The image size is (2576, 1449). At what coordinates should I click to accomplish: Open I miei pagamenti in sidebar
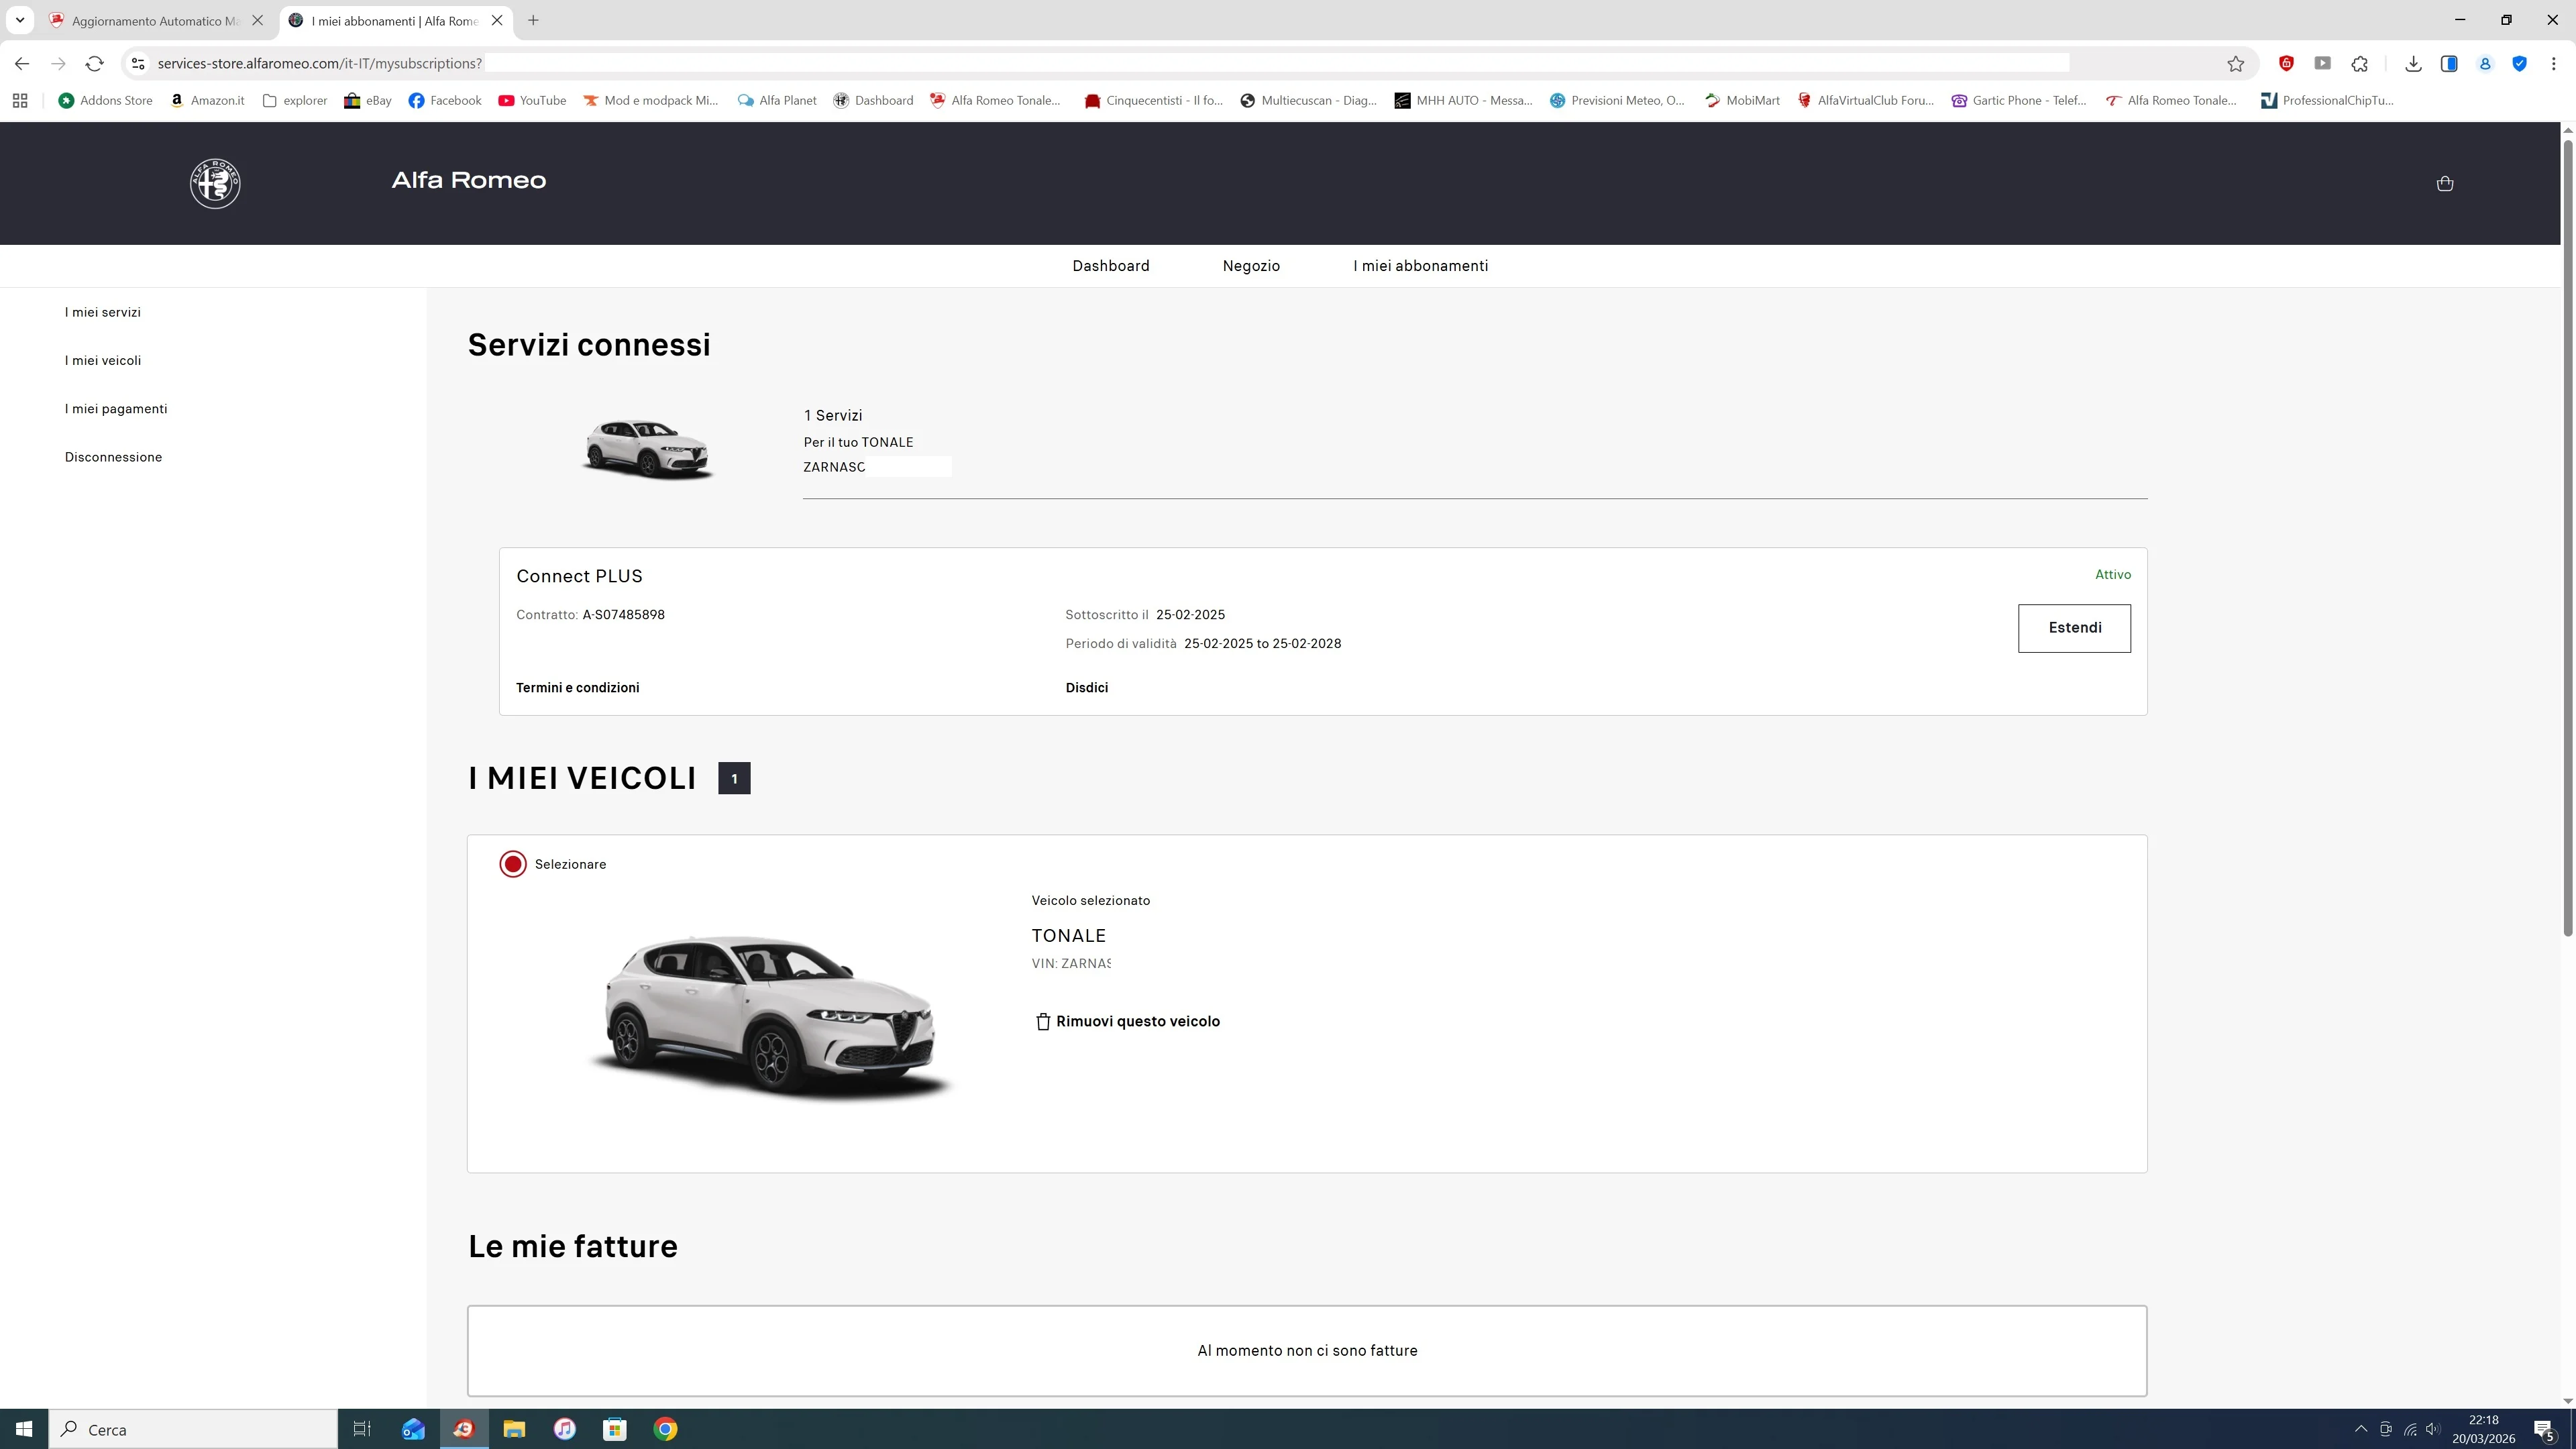pyautogui.click(x=116, y=409)
